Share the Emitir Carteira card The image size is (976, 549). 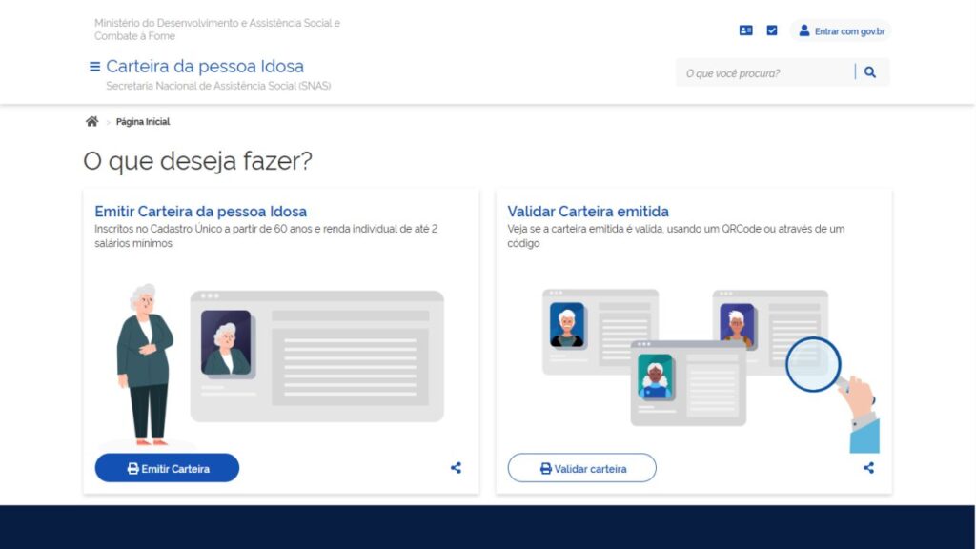456,468
